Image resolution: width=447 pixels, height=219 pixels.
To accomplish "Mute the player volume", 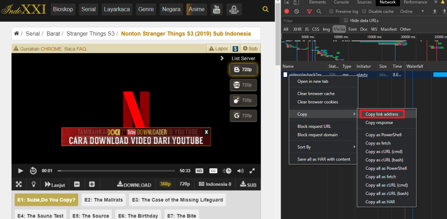I will (x=241, y=171).
